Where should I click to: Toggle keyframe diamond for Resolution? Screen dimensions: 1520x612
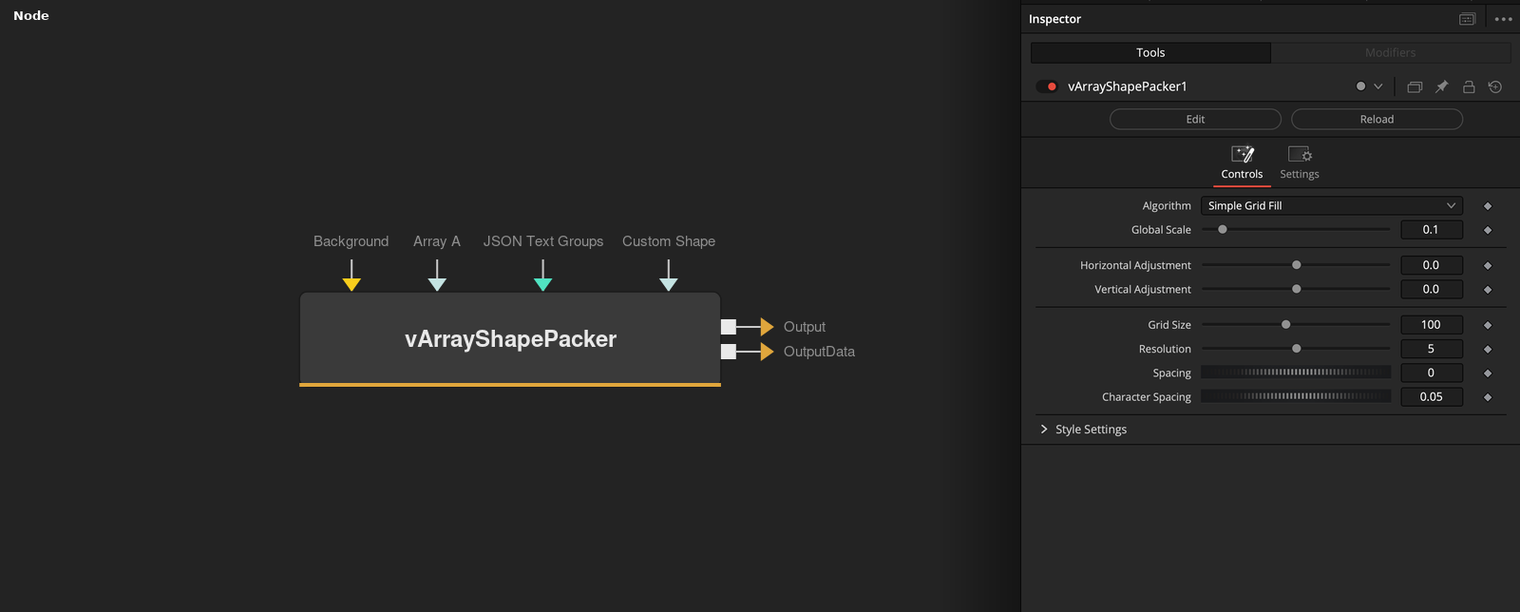tap(1488, 350)
